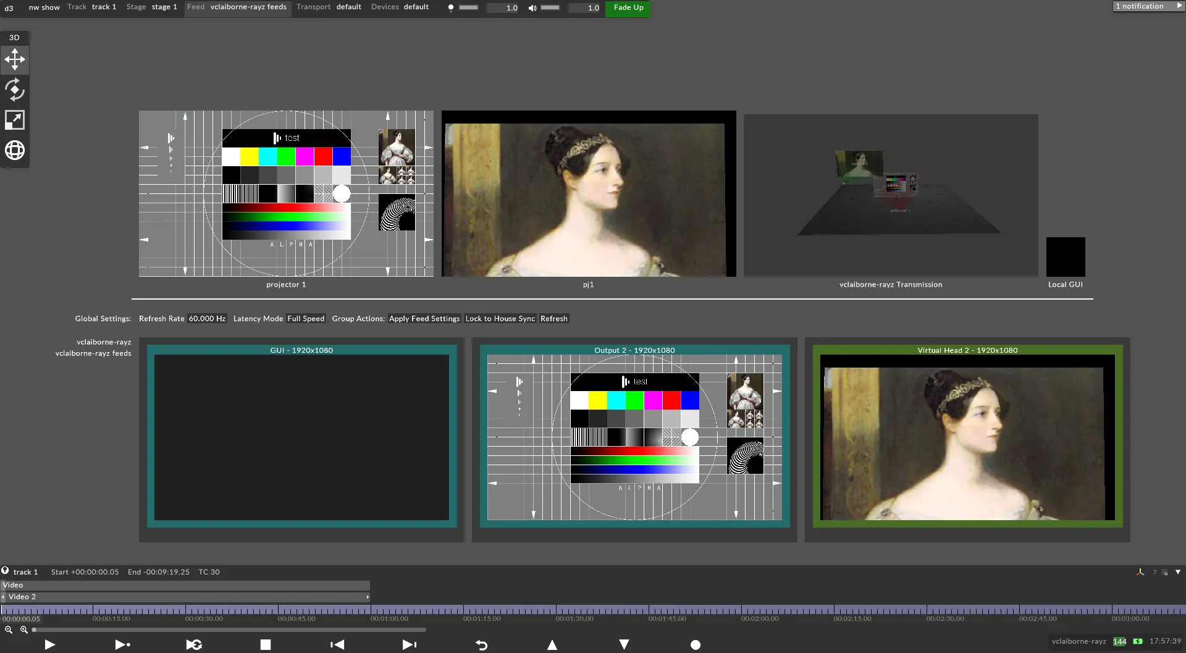
Task: Toggle Latency Mode Full Speed
Action: (306, 318)
